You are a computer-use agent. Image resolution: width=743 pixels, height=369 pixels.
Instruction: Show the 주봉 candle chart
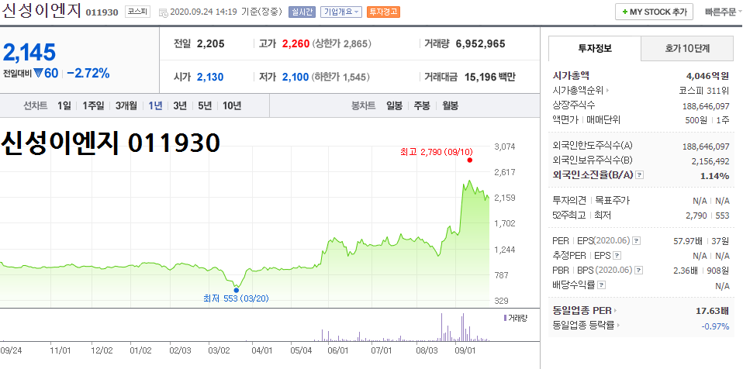pos(422,105)
